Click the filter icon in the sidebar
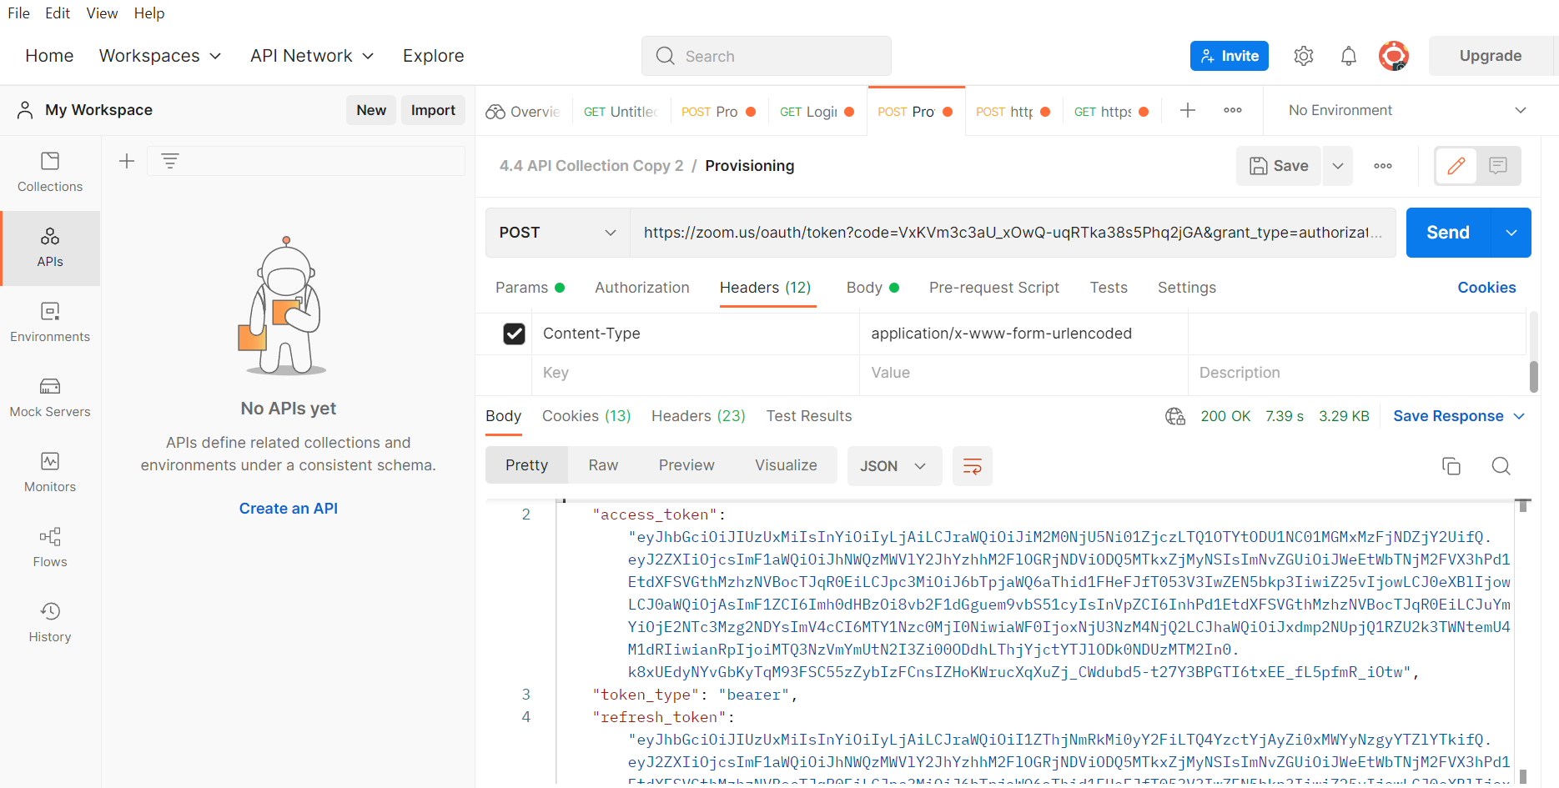1559x788 pixels. [x=170, y=161]
